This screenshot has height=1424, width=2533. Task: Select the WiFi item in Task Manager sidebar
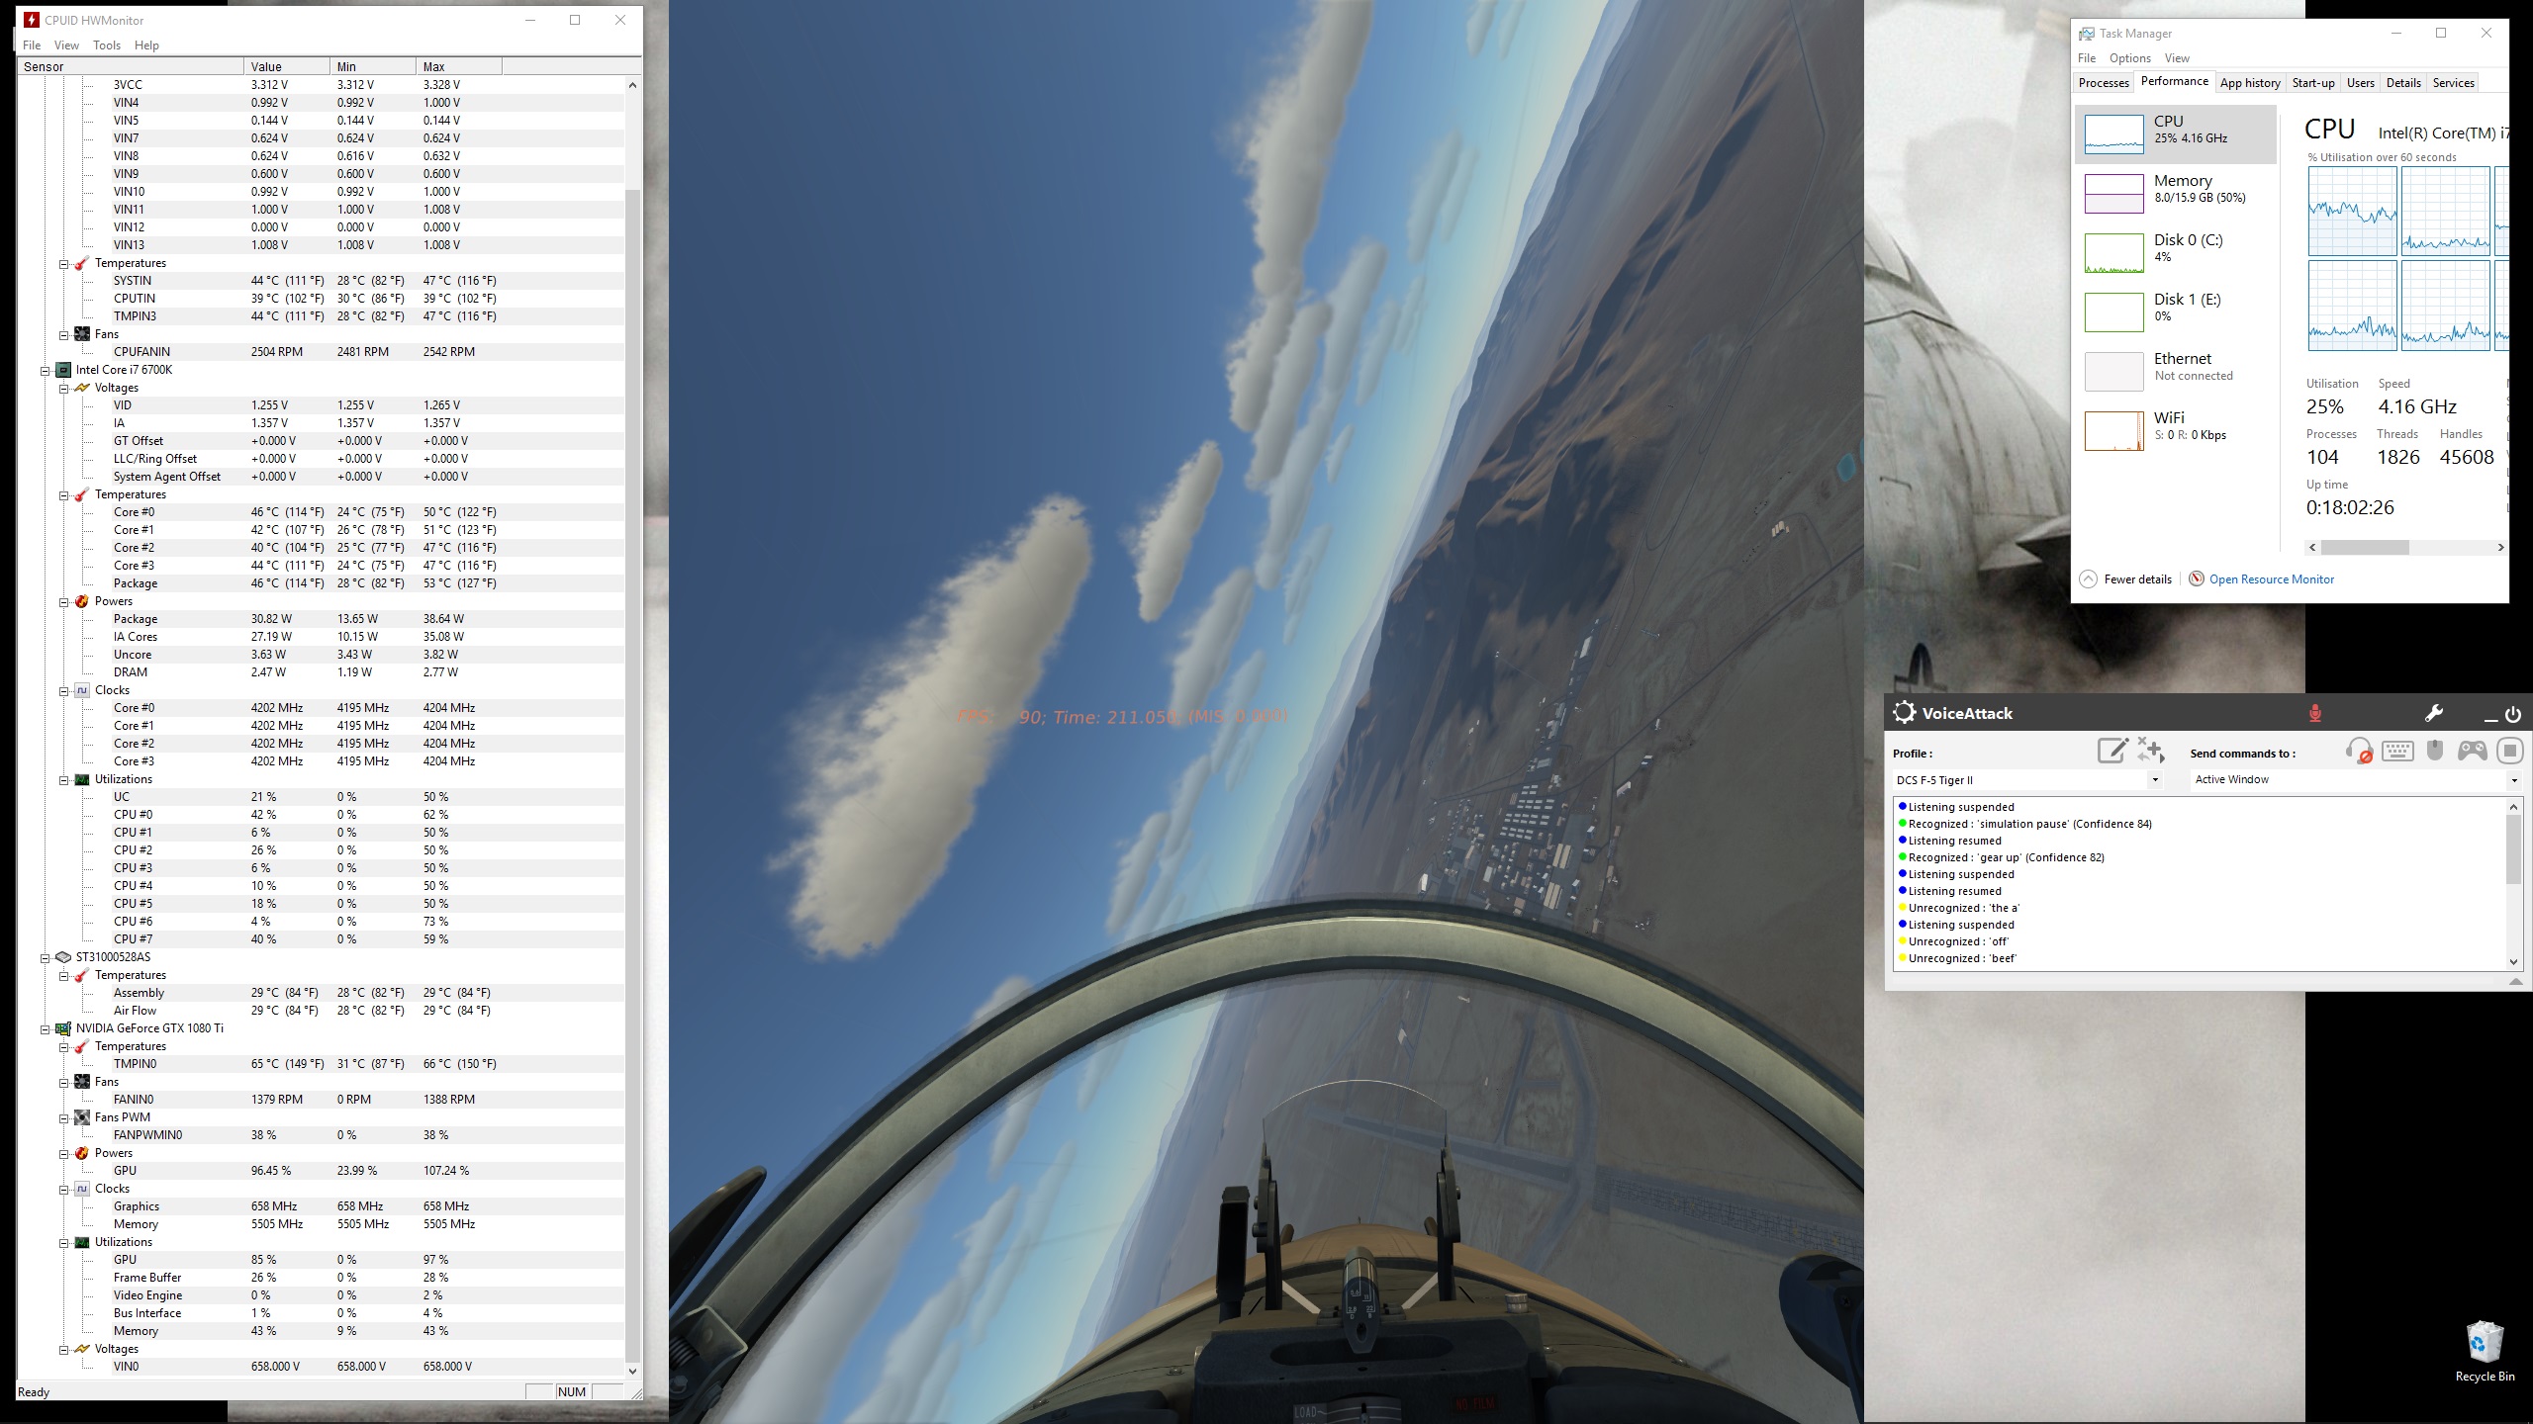tap(2175, 430)
